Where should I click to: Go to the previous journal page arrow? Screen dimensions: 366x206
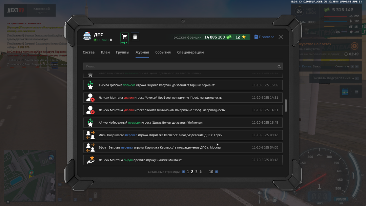(184, 172)
